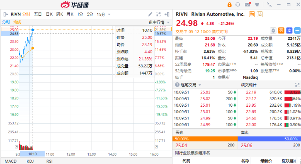Click the RIVN ticker in chart toolbar
Image resolution: width=301 pixels, height=164 pixels.
(x=16, y=14)
